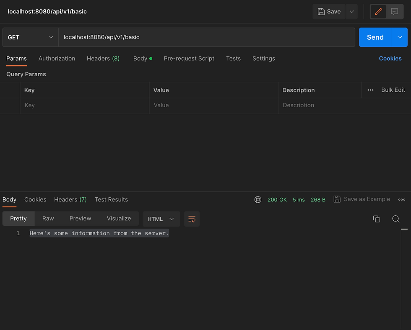
Task: Open the query params more options ellipsis
Action: 370,90
